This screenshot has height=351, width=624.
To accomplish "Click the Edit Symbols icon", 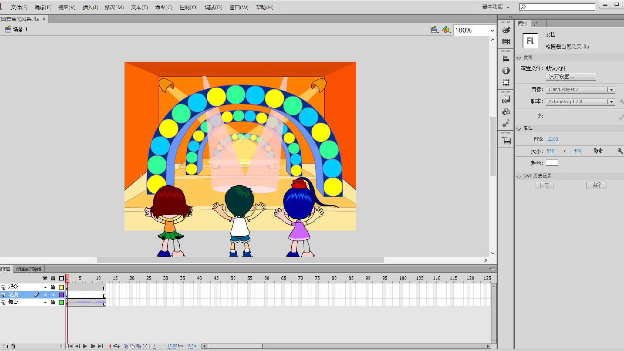I will click(447, 30).
